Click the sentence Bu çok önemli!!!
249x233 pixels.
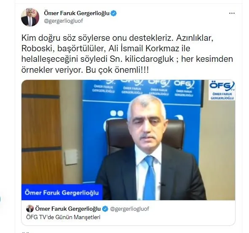click(x=118, y=70)
